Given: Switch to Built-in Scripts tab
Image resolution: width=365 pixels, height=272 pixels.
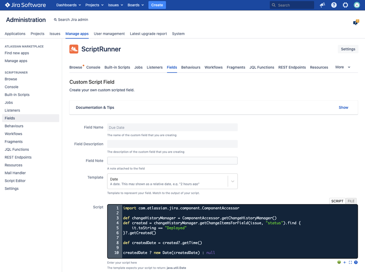Looking at the screenshot, I should (x=117, y=67).
